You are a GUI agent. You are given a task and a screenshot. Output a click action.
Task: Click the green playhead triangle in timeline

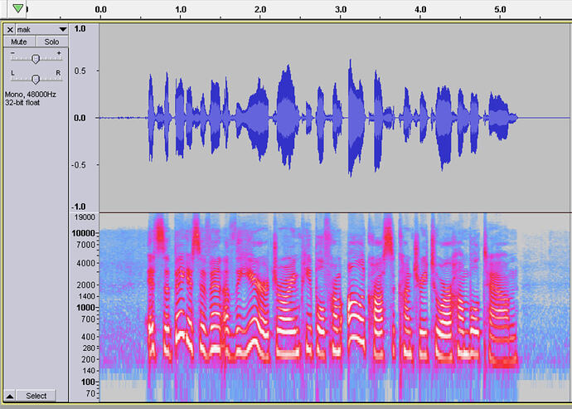[x=17, y=8]
